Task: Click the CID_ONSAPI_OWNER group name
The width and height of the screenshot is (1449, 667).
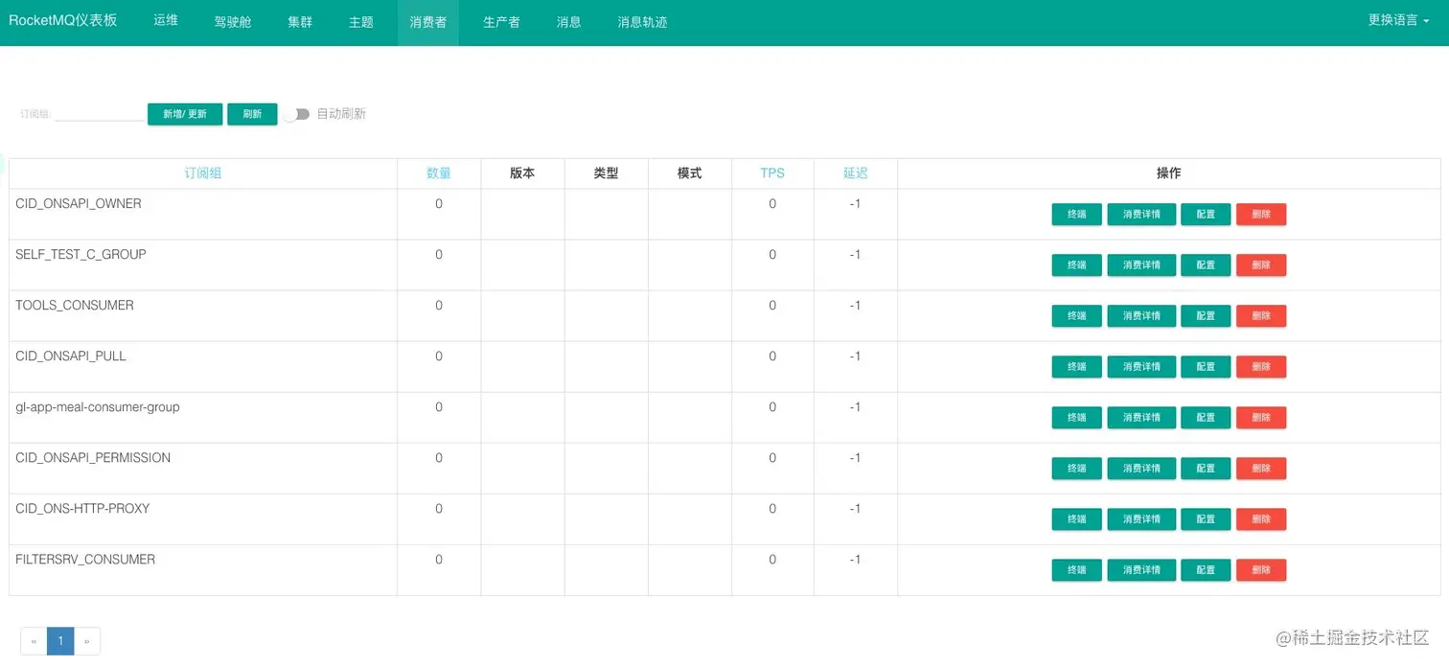Action: pos(79,204)
